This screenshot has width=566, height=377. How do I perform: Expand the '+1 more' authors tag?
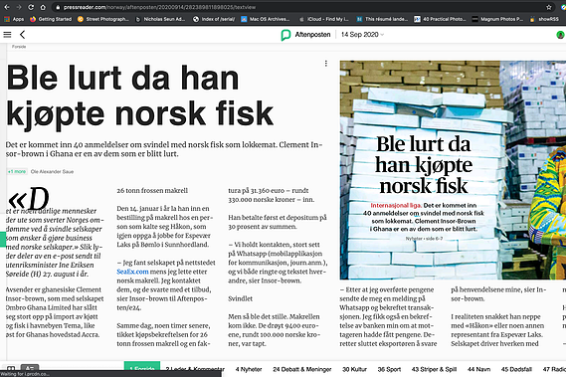point(17,171)
